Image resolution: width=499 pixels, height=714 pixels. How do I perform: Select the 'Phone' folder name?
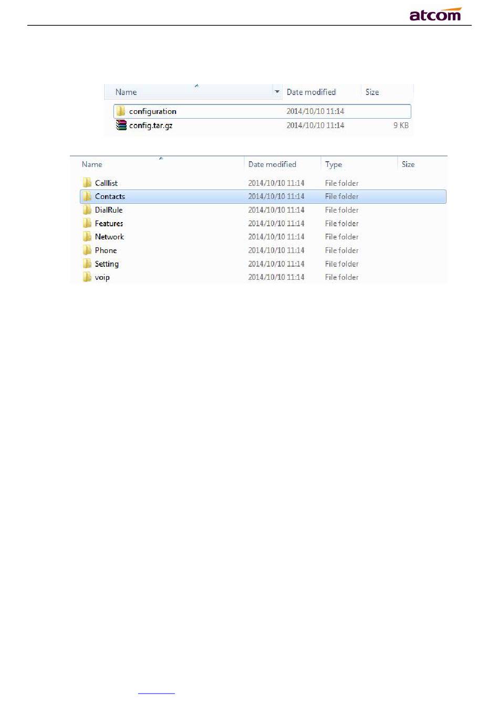(106, 250)
